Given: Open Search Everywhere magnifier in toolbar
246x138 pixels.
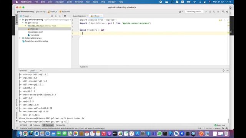Looking at the screenshot, I should (x=223, y=11).
